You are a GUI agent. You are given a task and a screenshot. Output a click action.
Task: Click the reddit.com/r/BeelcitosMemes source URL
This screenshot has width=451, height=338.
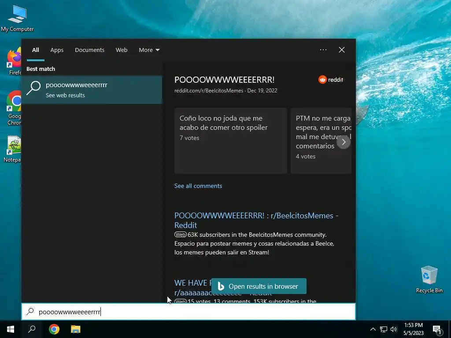209,91
